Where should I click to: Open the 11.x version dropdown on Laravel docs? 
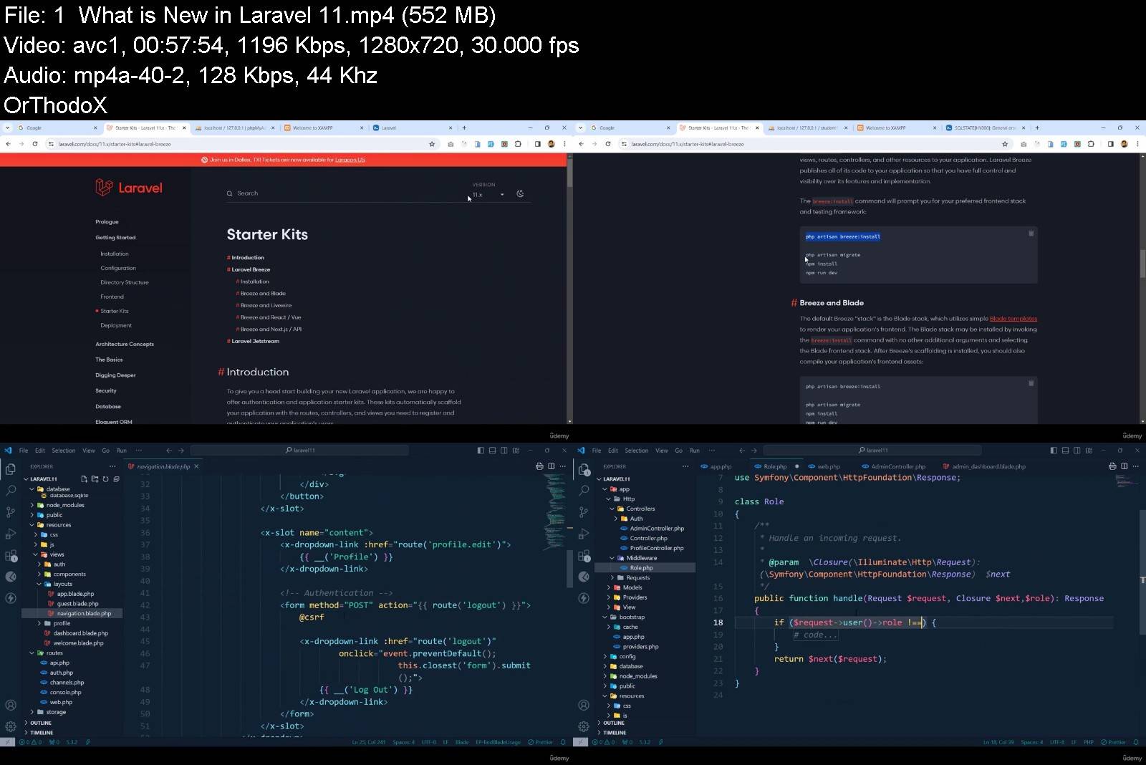488,195
